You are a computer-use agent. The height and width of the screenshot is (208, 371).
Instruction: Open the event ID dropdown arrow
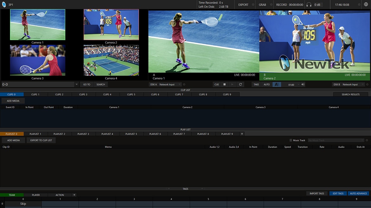(x=76, y=85)
